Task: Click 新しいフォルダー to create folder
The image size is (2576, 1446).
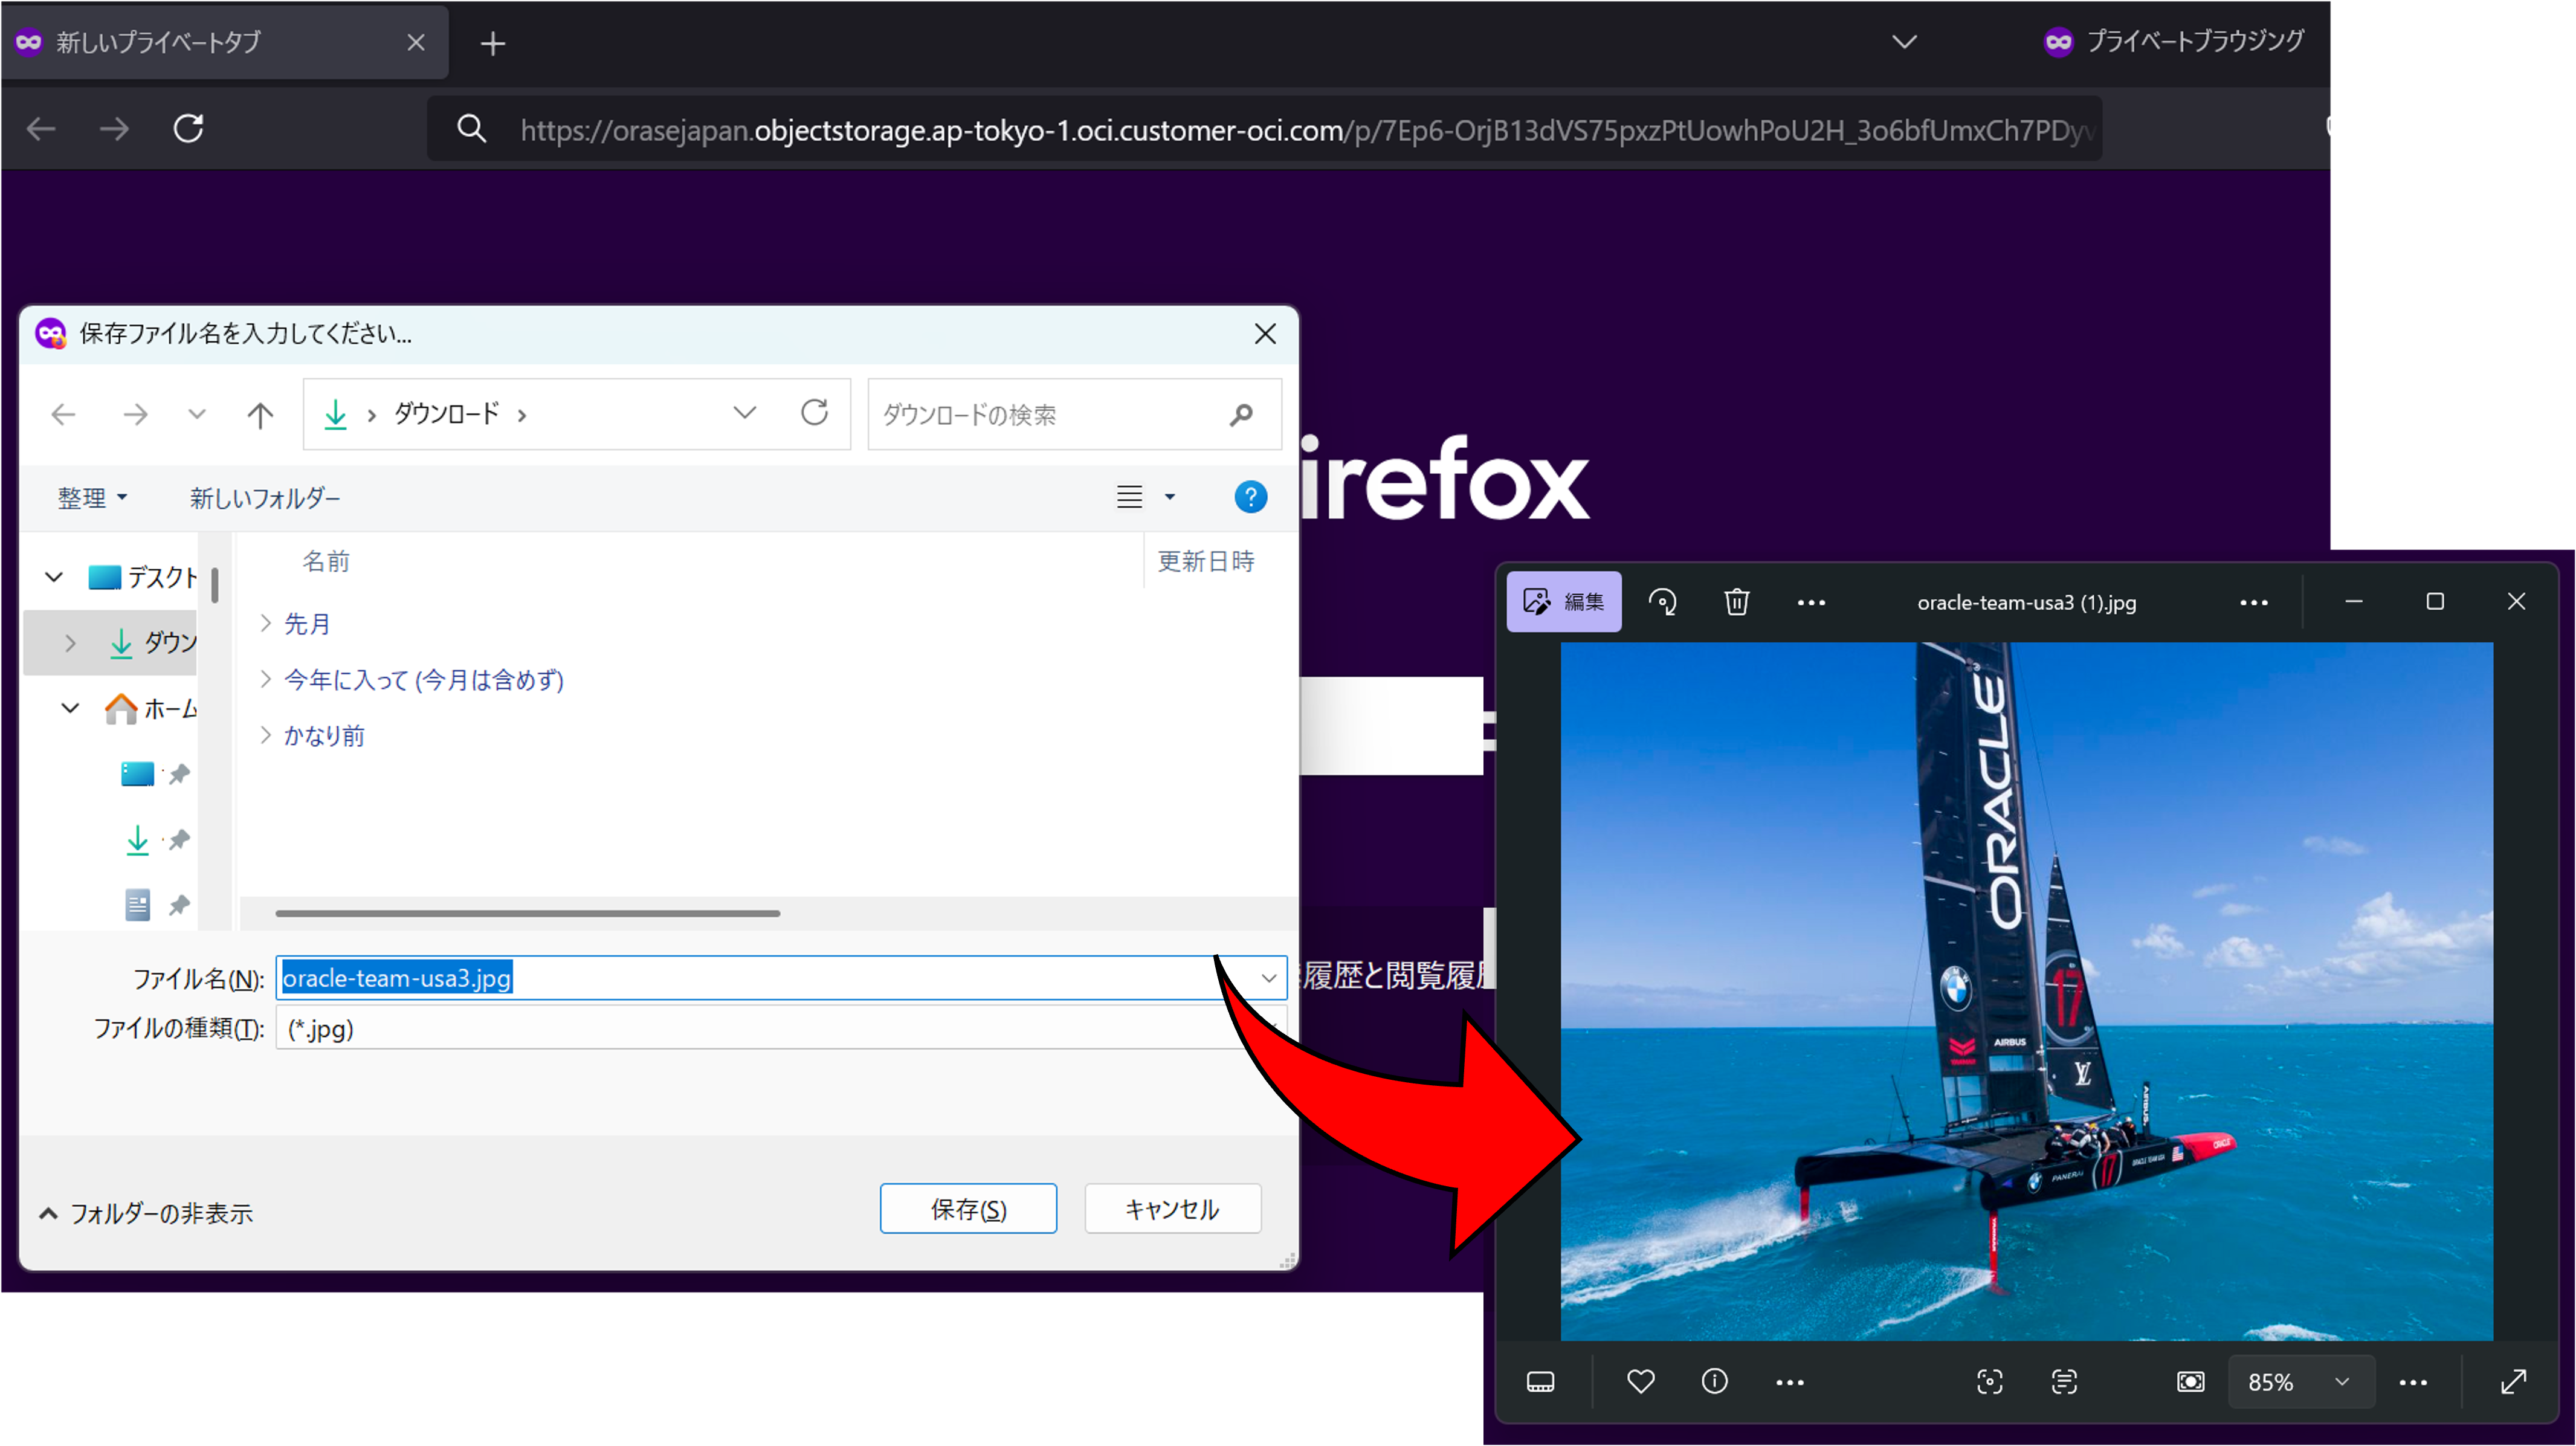Action: (265, 497)
